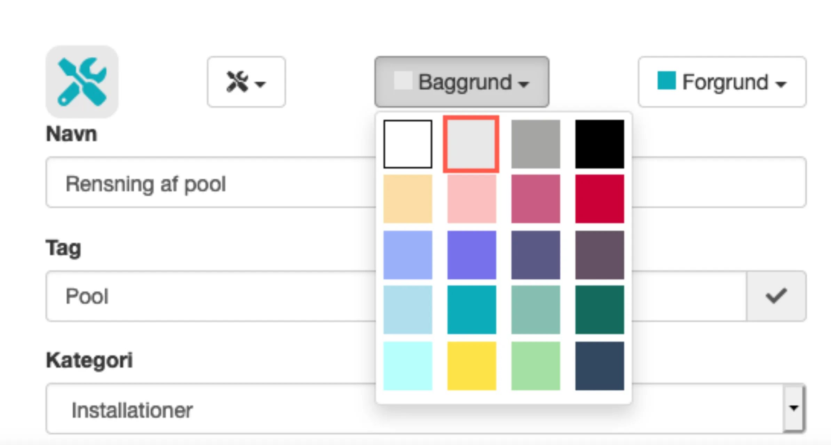
Task: Choose the peach orange swatch
Action: [x=408, y=199]
